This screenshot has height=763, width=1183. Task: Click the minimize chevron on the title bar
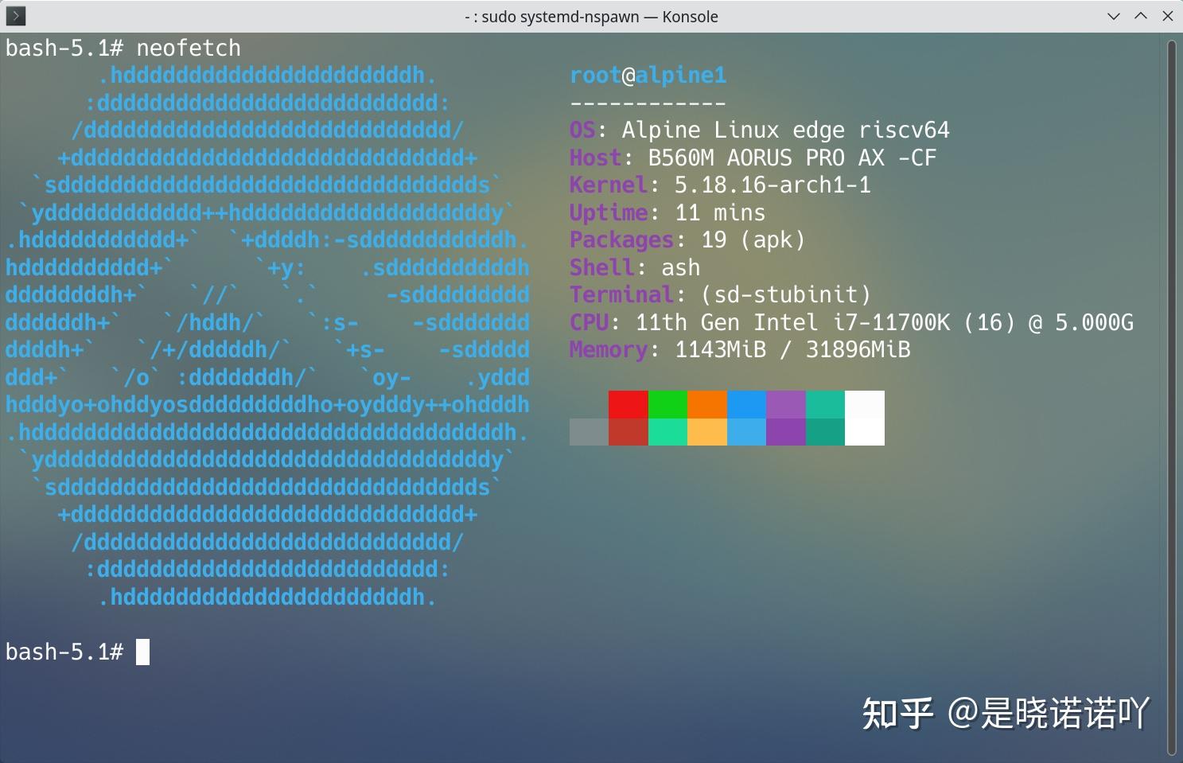(x=1113, y=16)
